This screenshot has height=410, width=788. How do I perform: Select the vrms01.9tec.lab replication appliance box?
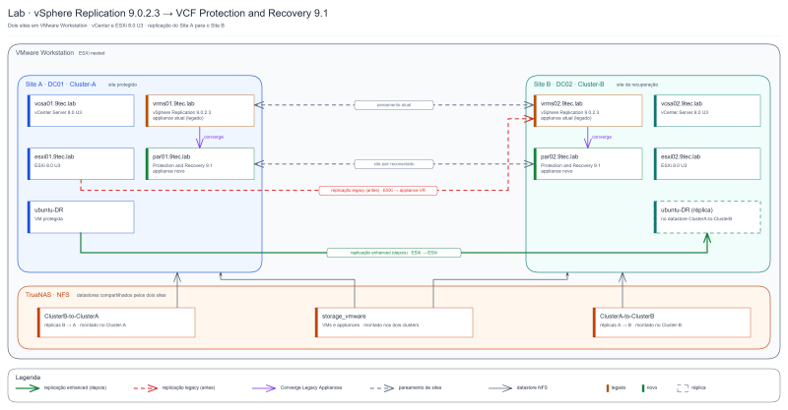point(200,110)
